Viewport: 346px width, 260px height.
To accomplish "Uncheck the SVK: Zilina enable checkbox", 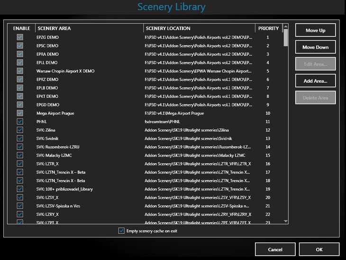I will (20, 130).
